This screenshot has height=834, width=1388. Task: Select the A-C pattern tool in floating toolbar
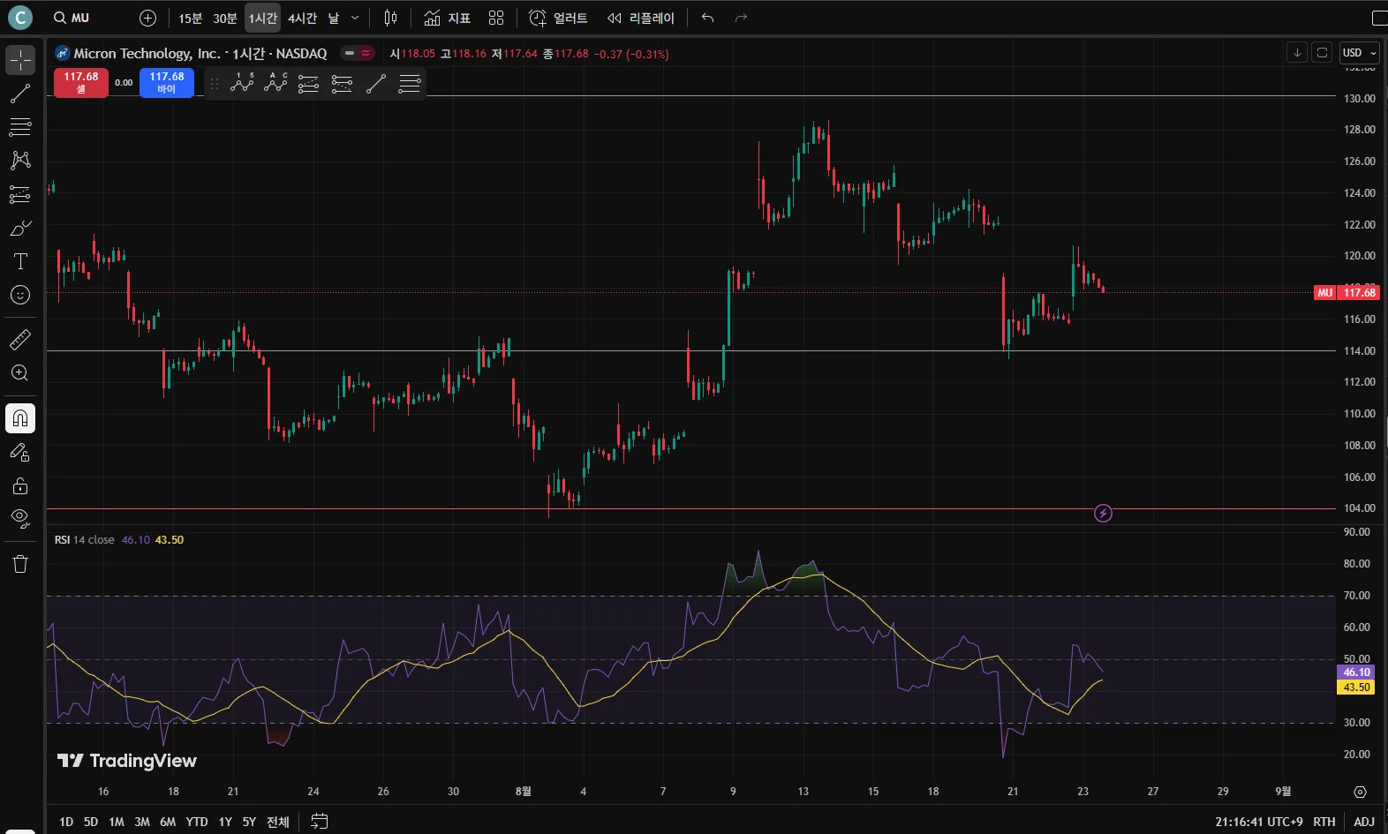pos(275,84)
